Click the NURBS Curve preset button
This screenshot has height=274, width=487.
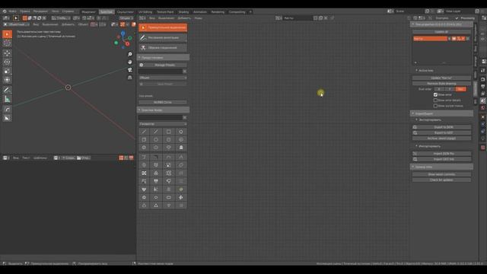click(x=162, y=102)
